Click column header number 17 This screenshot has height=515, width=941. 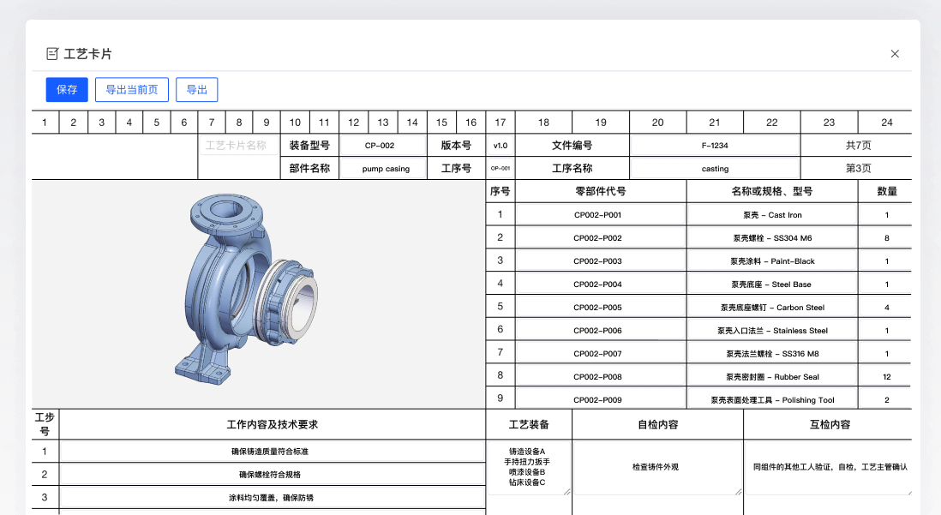click(500, 123)
